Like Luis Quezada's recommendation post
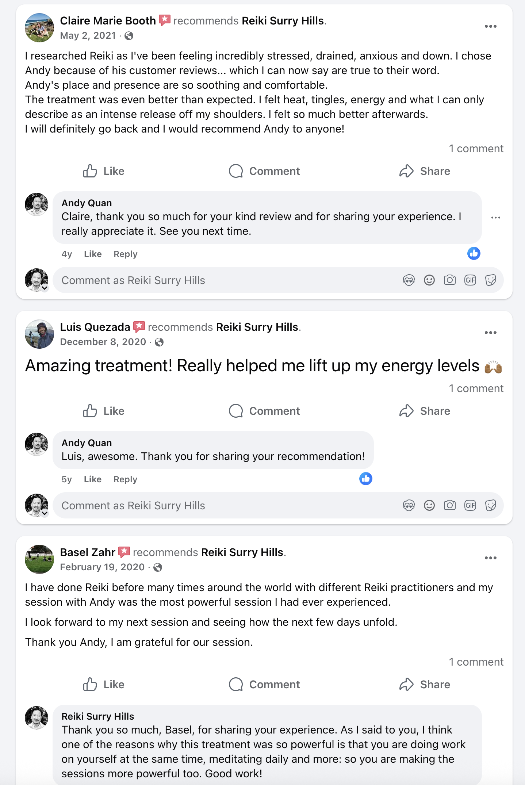This screenshot has height=785, width=525. [x=104, y=411]
